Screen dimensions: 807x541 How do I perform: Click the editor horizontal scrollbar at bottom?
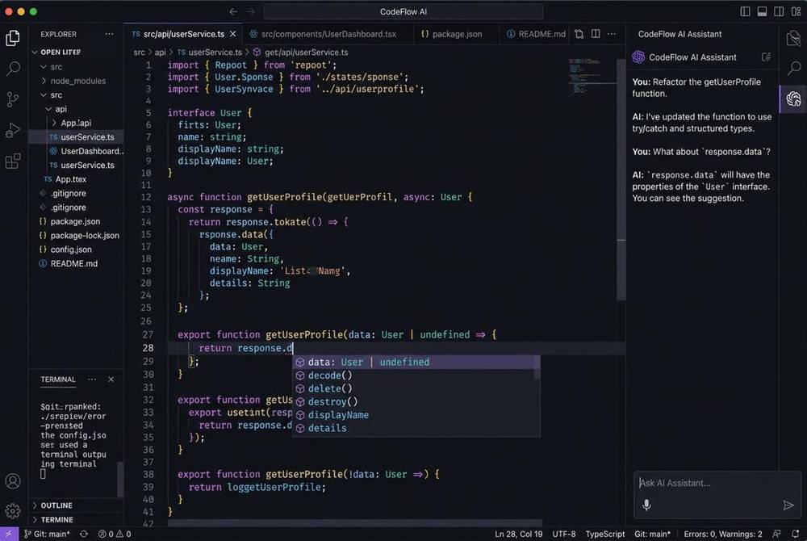[x=355, y=523]
